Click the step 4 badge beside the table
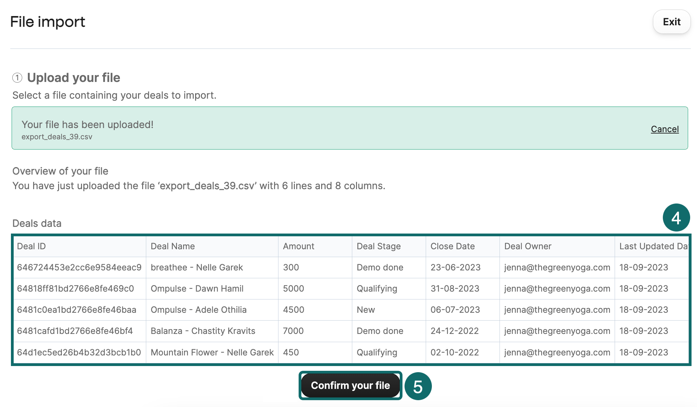Viewport: 697px width, 407px height. click(676, 217)
